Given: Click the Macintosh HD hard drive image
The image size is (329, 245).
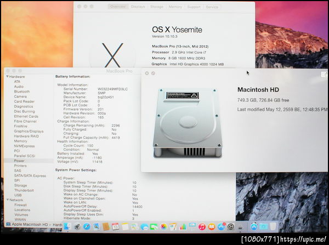Looking at the screenshot, I should [188, 123].
